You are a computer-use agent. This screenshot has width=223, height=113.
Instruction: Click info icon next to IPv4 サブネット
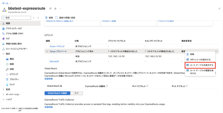(147, 86)
